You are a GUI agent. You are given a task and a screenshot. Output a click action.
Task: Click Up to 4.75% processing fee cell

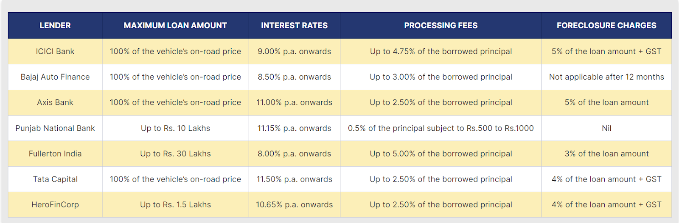(x=441, y=52)
